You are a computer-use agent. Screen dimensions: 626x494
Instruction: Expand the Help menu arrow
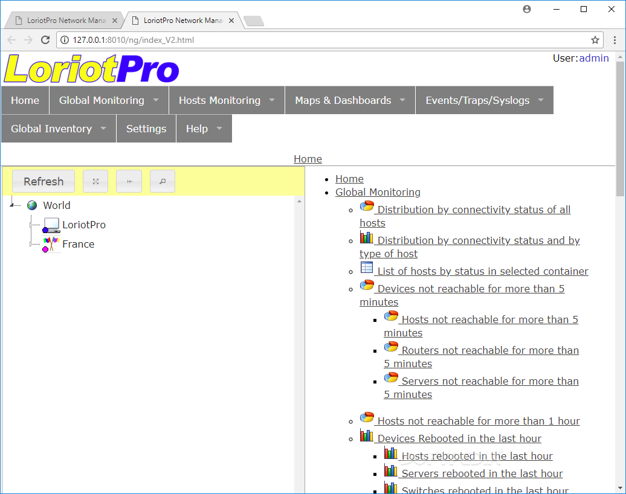point(219,129)
